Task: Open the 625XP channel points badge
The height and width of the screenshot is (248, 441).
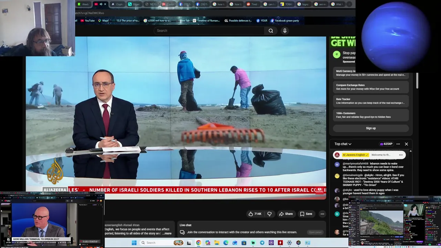Action: (386, 144)
